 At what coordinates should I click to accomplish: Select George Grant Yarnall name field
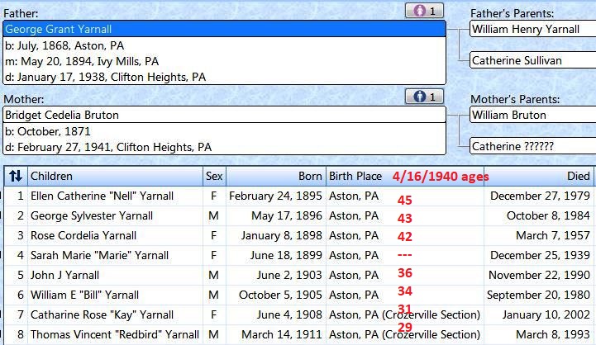point(223,29)
